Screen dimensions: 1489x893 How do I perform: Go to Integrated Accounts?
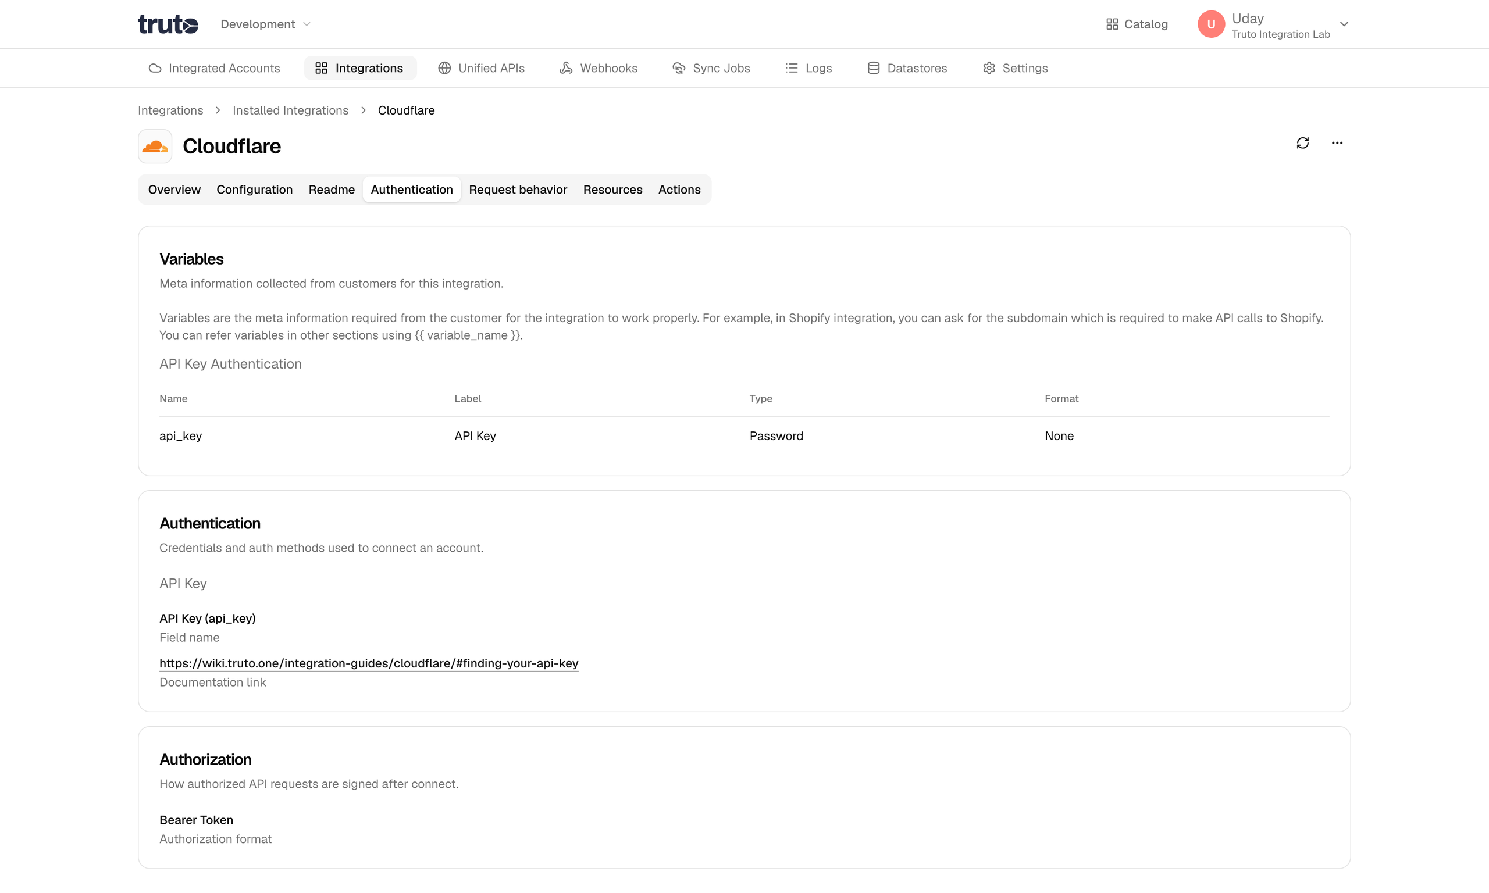pos(214,68)
